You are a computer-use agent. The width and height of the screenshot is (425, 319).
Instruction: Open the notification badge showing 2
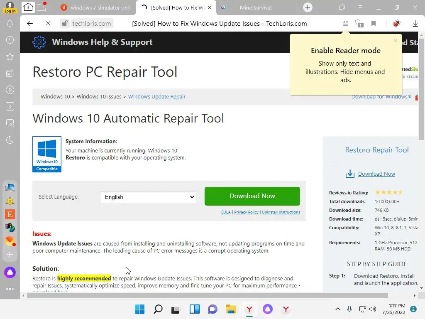[x=413, y=309]
